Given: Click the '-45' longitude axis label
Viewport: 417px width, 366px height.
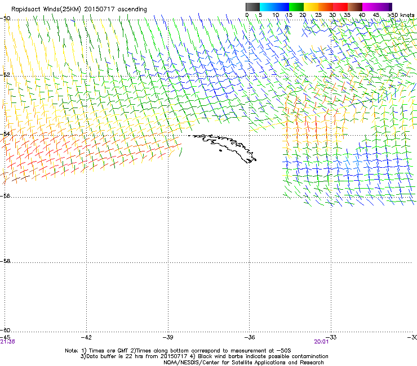Looking at the screenshot, I should coord(5,337).
